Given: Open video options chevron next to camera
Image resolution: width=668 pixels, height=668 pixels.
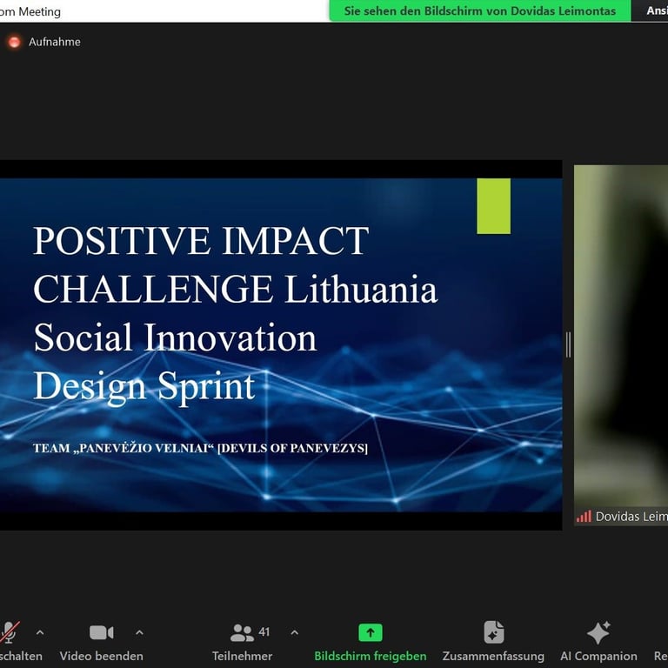Looking at the screenshot, I should 139,632.
